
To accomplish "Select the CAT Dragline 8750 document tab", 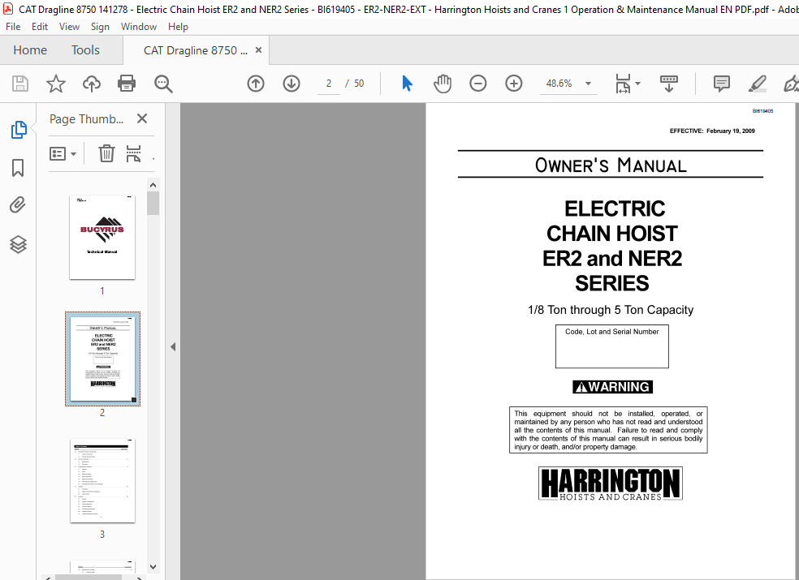I will coord(196,50).
